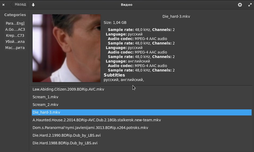Toggle fullscreen with the expand arrows icon
Screen dimensions: 254x152
250,5
